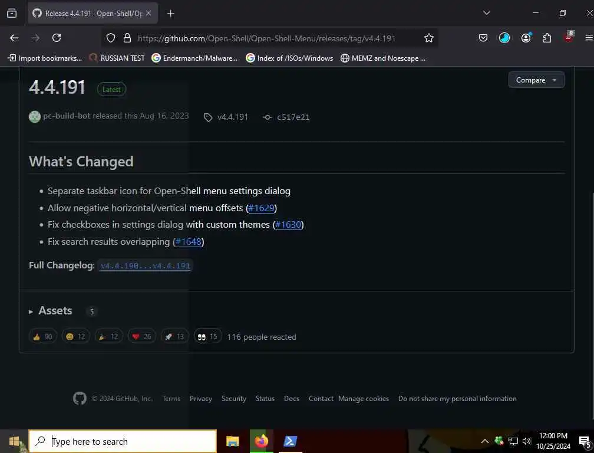Image resolution: width=594 pixels, height=453 pixels.
Task: Open the Pocket save icon
Action: [483, 38]
